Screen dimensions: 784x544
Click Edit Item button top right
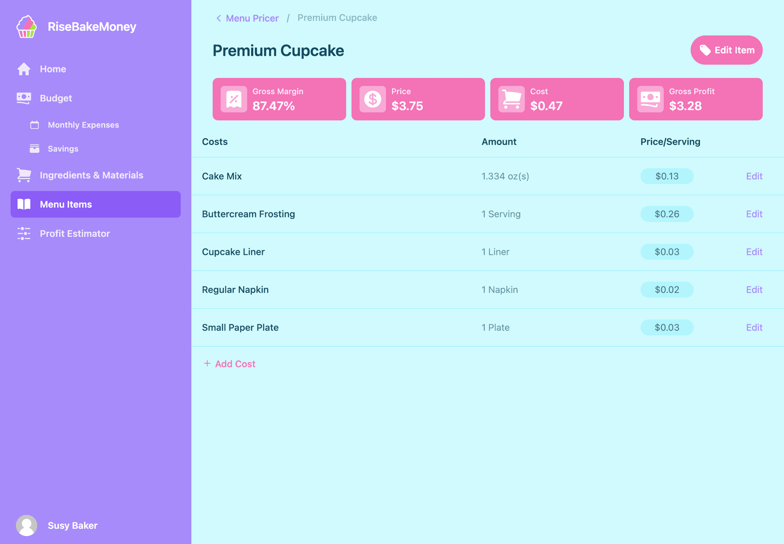[x=727, y=50]
